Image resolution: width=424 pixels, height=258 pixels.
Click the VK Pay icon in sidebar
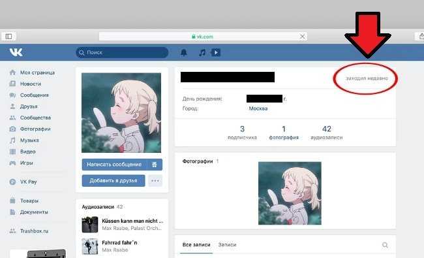[x=12, y=182]
